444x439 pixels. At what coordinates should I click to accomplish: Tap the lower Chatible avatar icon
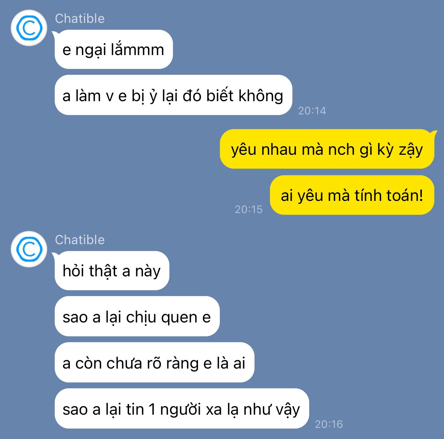(x=29, y=249)
